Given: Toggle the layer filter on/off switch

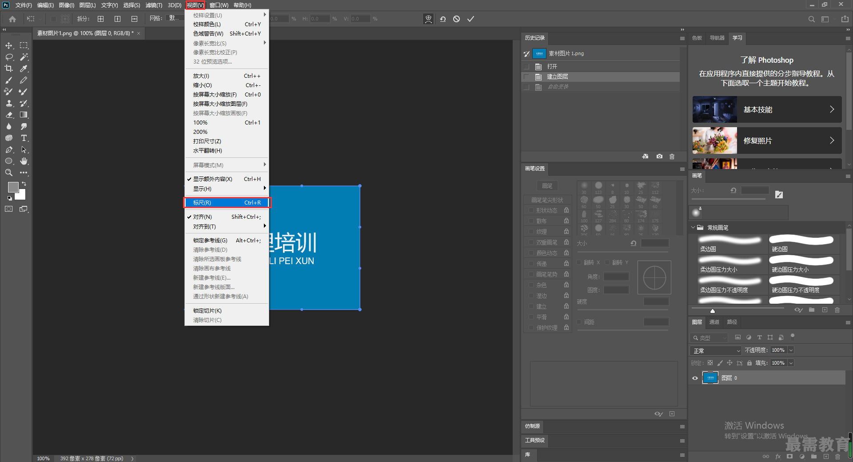Looking at the screenshot, I should pyautogui.click(x=793, y=336).
